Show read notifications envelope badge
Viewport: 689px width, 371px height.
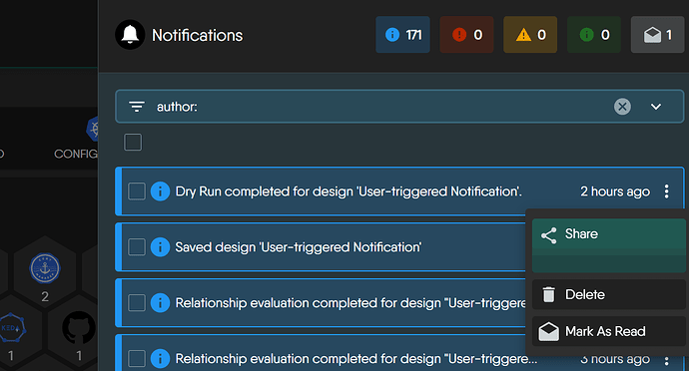pos(657,35)
